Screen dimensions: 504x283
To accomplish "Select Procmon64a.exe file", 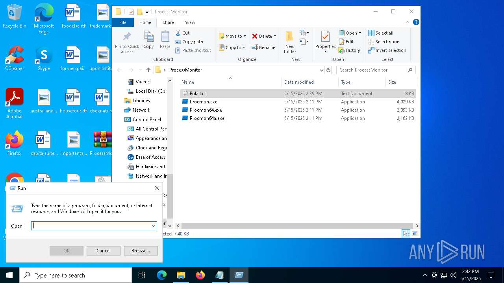I will pos(298,118).
